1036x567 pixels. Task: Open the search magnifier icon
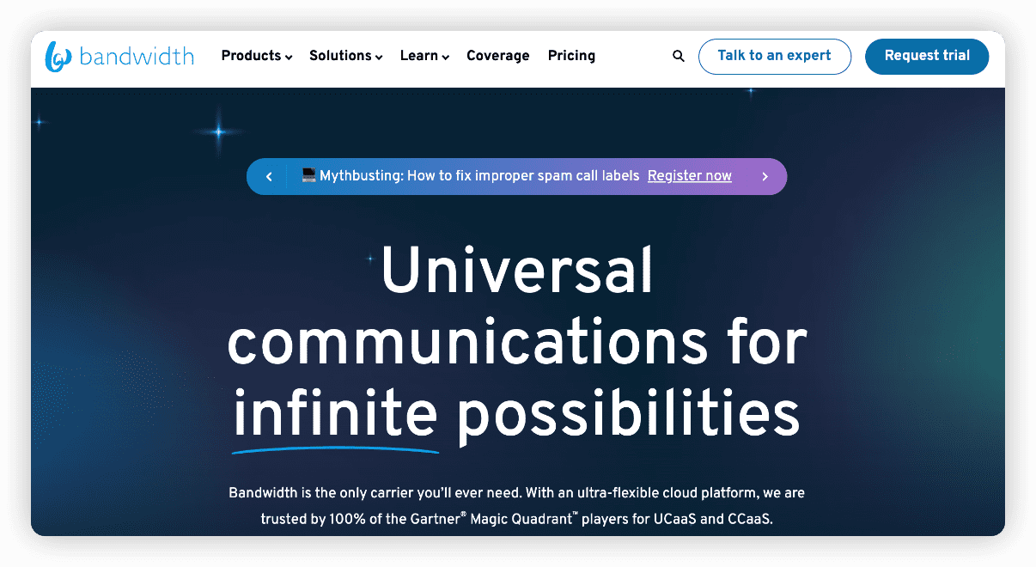pyautogui.click(x=679, y=56)
